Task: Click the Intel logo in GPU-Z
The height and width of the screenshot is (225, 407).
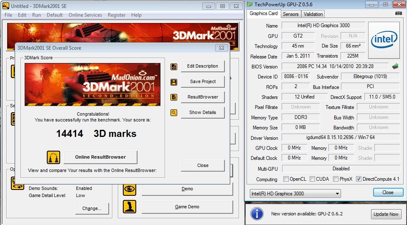Action: coord(384,40)
